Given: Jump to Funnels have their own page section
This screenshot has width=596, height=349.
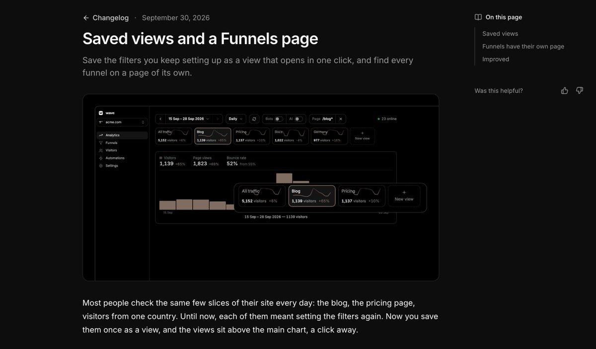Looking at the screenshot, I should pos(523,46).
